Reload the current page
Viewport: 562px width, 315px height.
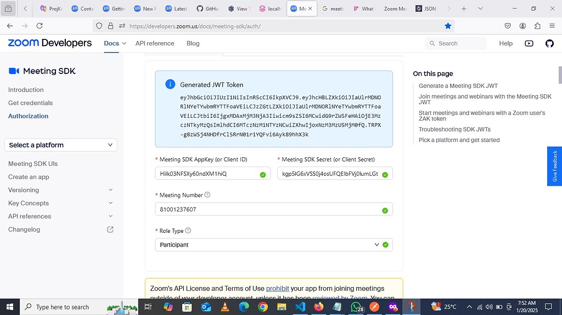coord(40,26)
